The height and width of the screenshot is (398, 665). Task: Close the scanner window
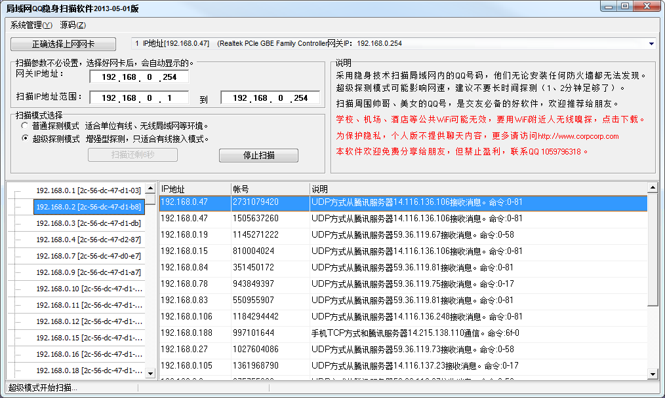(647, 7)
